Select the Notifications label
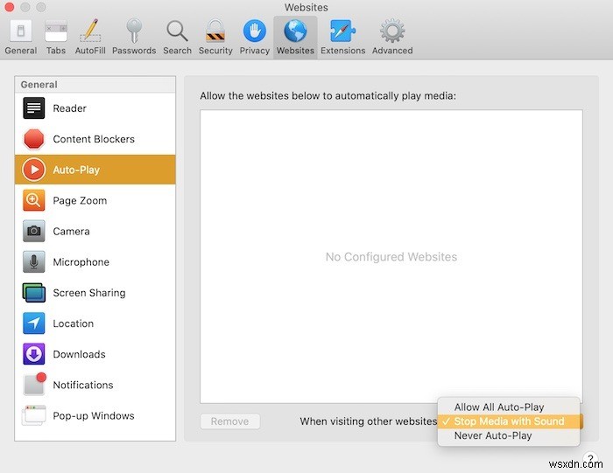The image size is (613, 473). pos(83,385)
